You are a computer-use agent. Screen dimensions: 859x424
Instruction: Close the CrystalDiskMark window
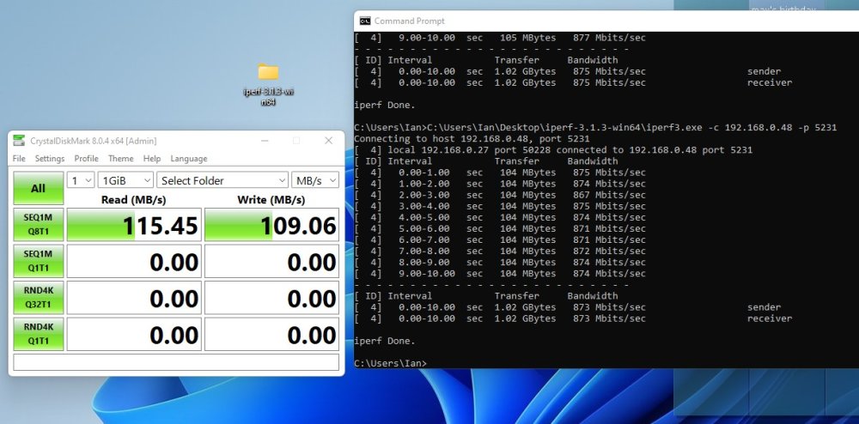329,141
